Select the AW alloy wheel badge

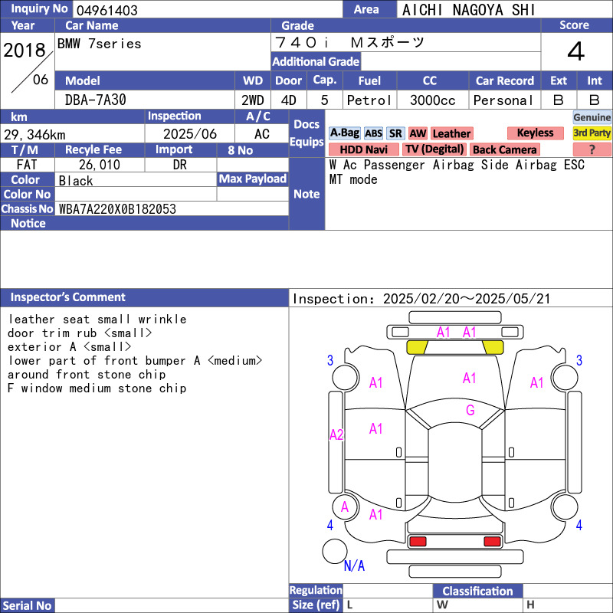418,133
